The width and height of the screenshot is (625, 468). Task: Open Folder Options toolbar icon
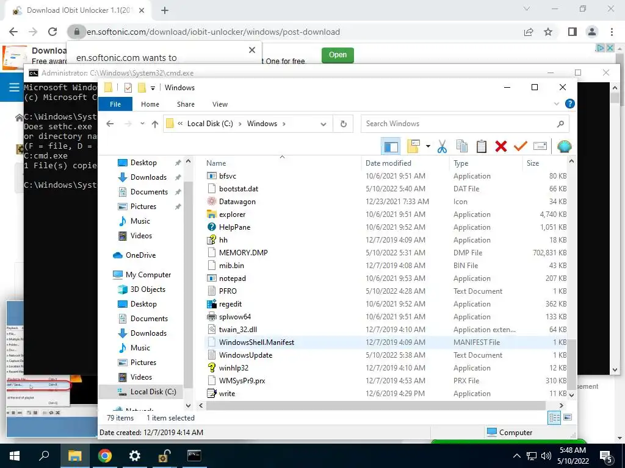click(413, 146)
